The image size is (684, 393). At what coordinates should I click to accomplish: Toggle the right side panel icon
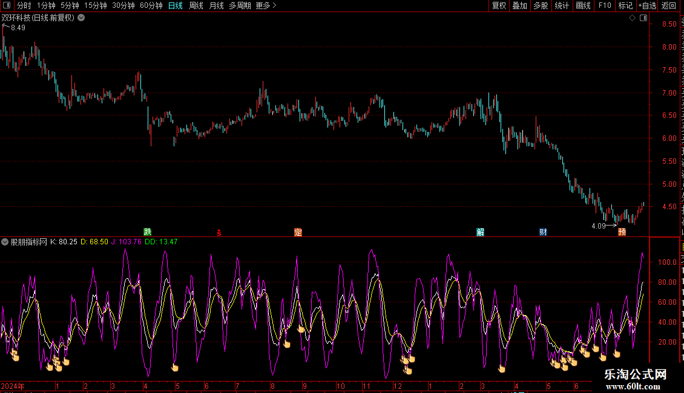pyautogui.click(x=643, y=18)
